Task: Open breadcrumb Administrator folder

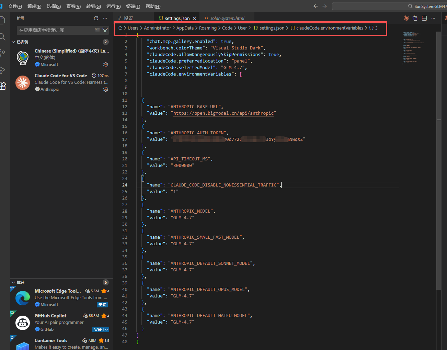Action: click(157, 28)
